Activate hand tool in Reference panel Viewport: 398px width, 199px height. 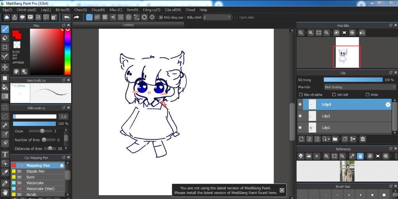360,156
